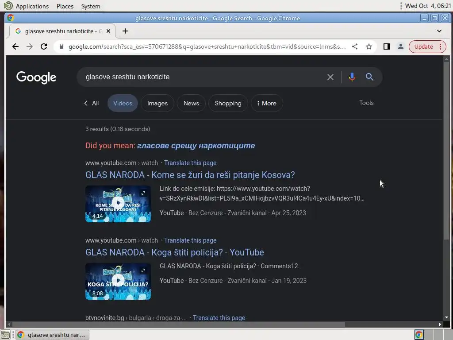Click '3 results (0.18 seconds)' text
This screenshot has width=453, height=340.
point(118,129)
